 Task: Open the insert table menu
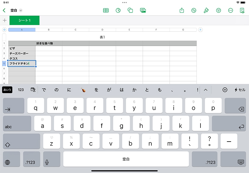click(x=106, y=10)
